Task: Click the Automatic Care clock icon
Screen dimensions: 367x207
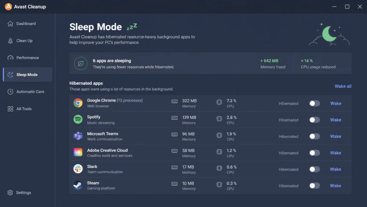Action: [10, 92]
